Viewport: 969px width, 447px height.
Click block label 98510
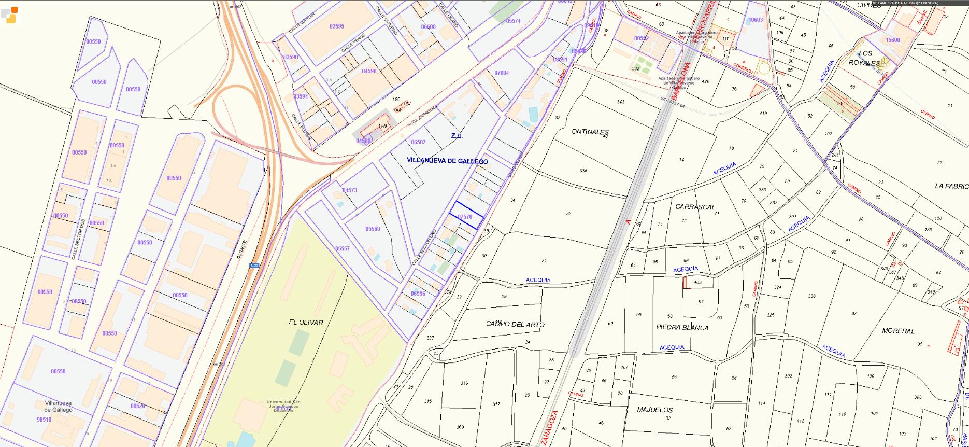[44, 420]
